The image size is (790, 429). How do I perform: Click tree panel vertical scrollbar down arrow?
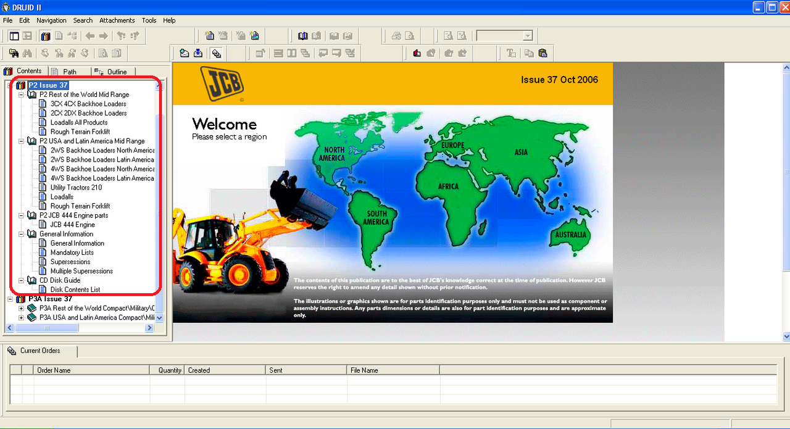click(x=160, y=317)
